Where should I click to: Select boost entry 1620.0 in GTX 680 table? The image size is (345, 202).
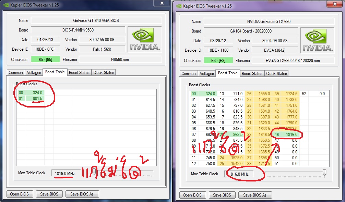pyautogui.click(x=263, y=123)
